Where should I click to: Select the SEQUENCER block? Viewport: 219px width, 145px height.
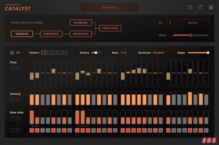[x=22, y=34]
